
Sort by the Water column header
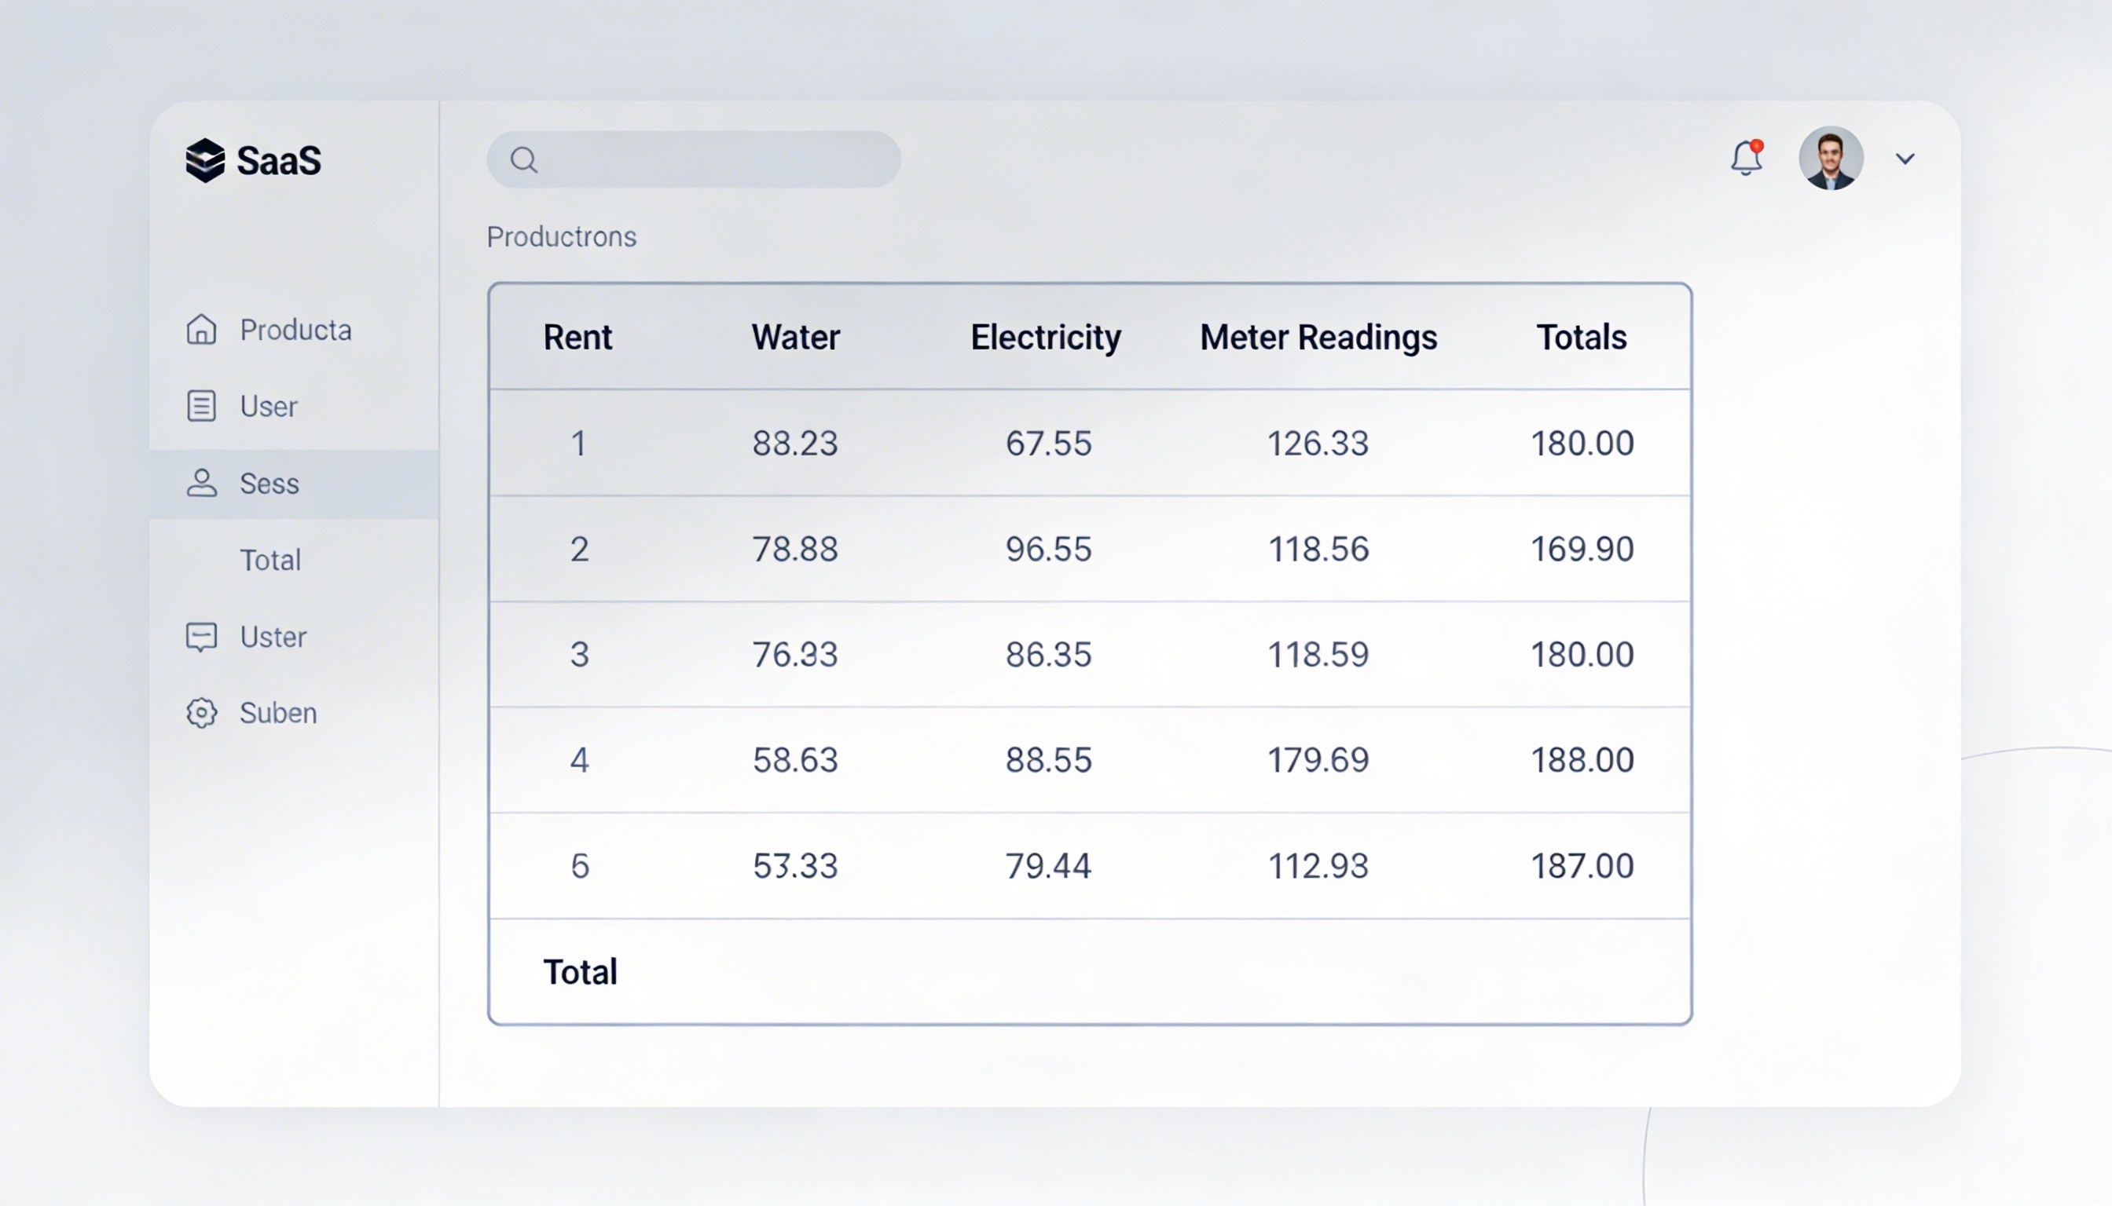pyautogui.click(x=795, y=337)
